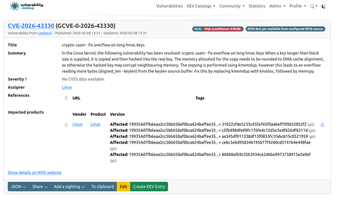Open the Linux vendor link
The height and width of the screenshot is (198, 338).
point(78,124)
